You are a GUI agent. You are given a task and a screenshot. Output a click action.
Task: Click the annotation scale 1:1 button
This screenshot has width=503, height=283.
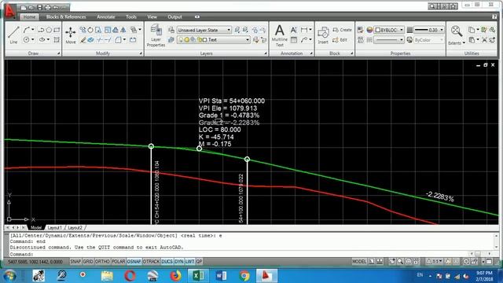pyautogui.click(x=435, y=262)
